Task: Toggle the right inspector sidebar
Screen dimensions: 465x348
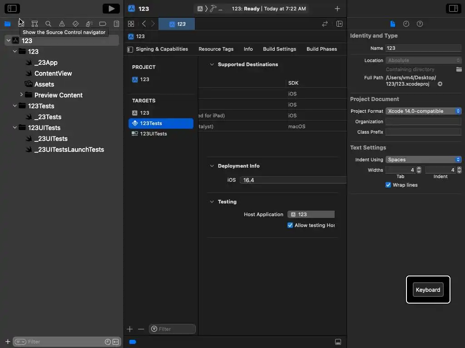Action: [454, 8]
